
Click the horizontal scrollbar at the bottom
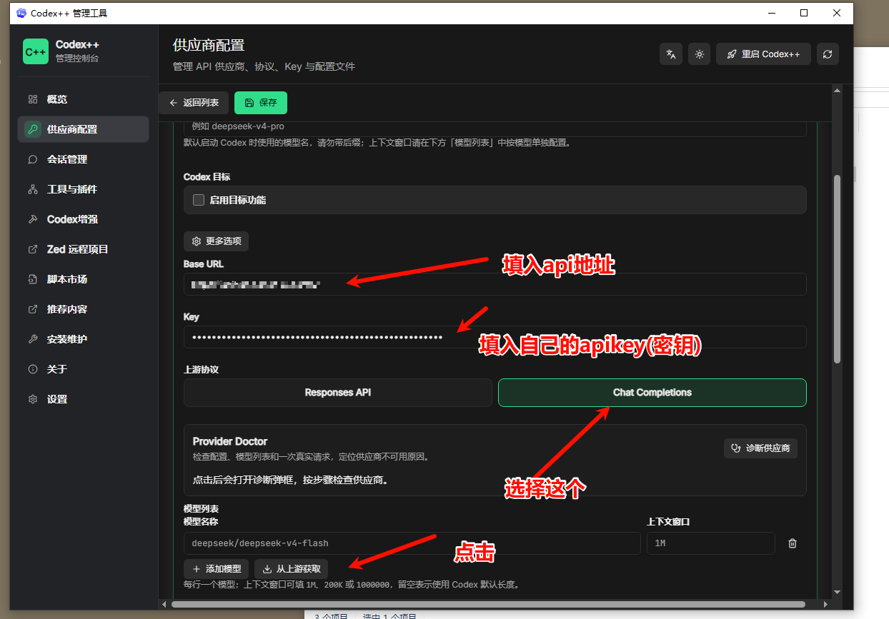[x=488, y=604]
